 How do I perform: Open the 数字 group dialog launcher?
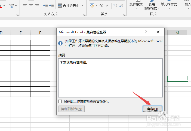[x=124, y=15]
